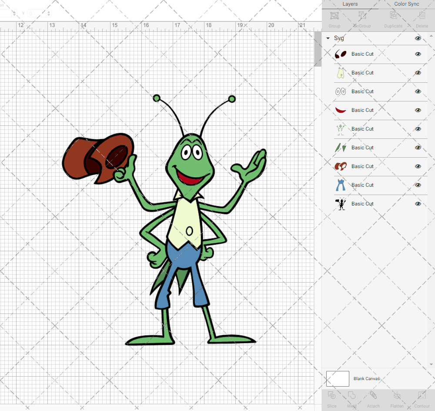Hide the cream vest layer
This screenshot has height=411, width=435.
[418, 73]
